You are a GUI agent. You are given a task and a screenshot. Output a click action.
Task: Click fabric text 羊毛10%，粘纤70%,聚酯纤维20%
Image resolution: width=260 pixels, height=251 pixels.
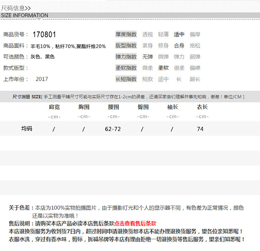coord(68,46)
